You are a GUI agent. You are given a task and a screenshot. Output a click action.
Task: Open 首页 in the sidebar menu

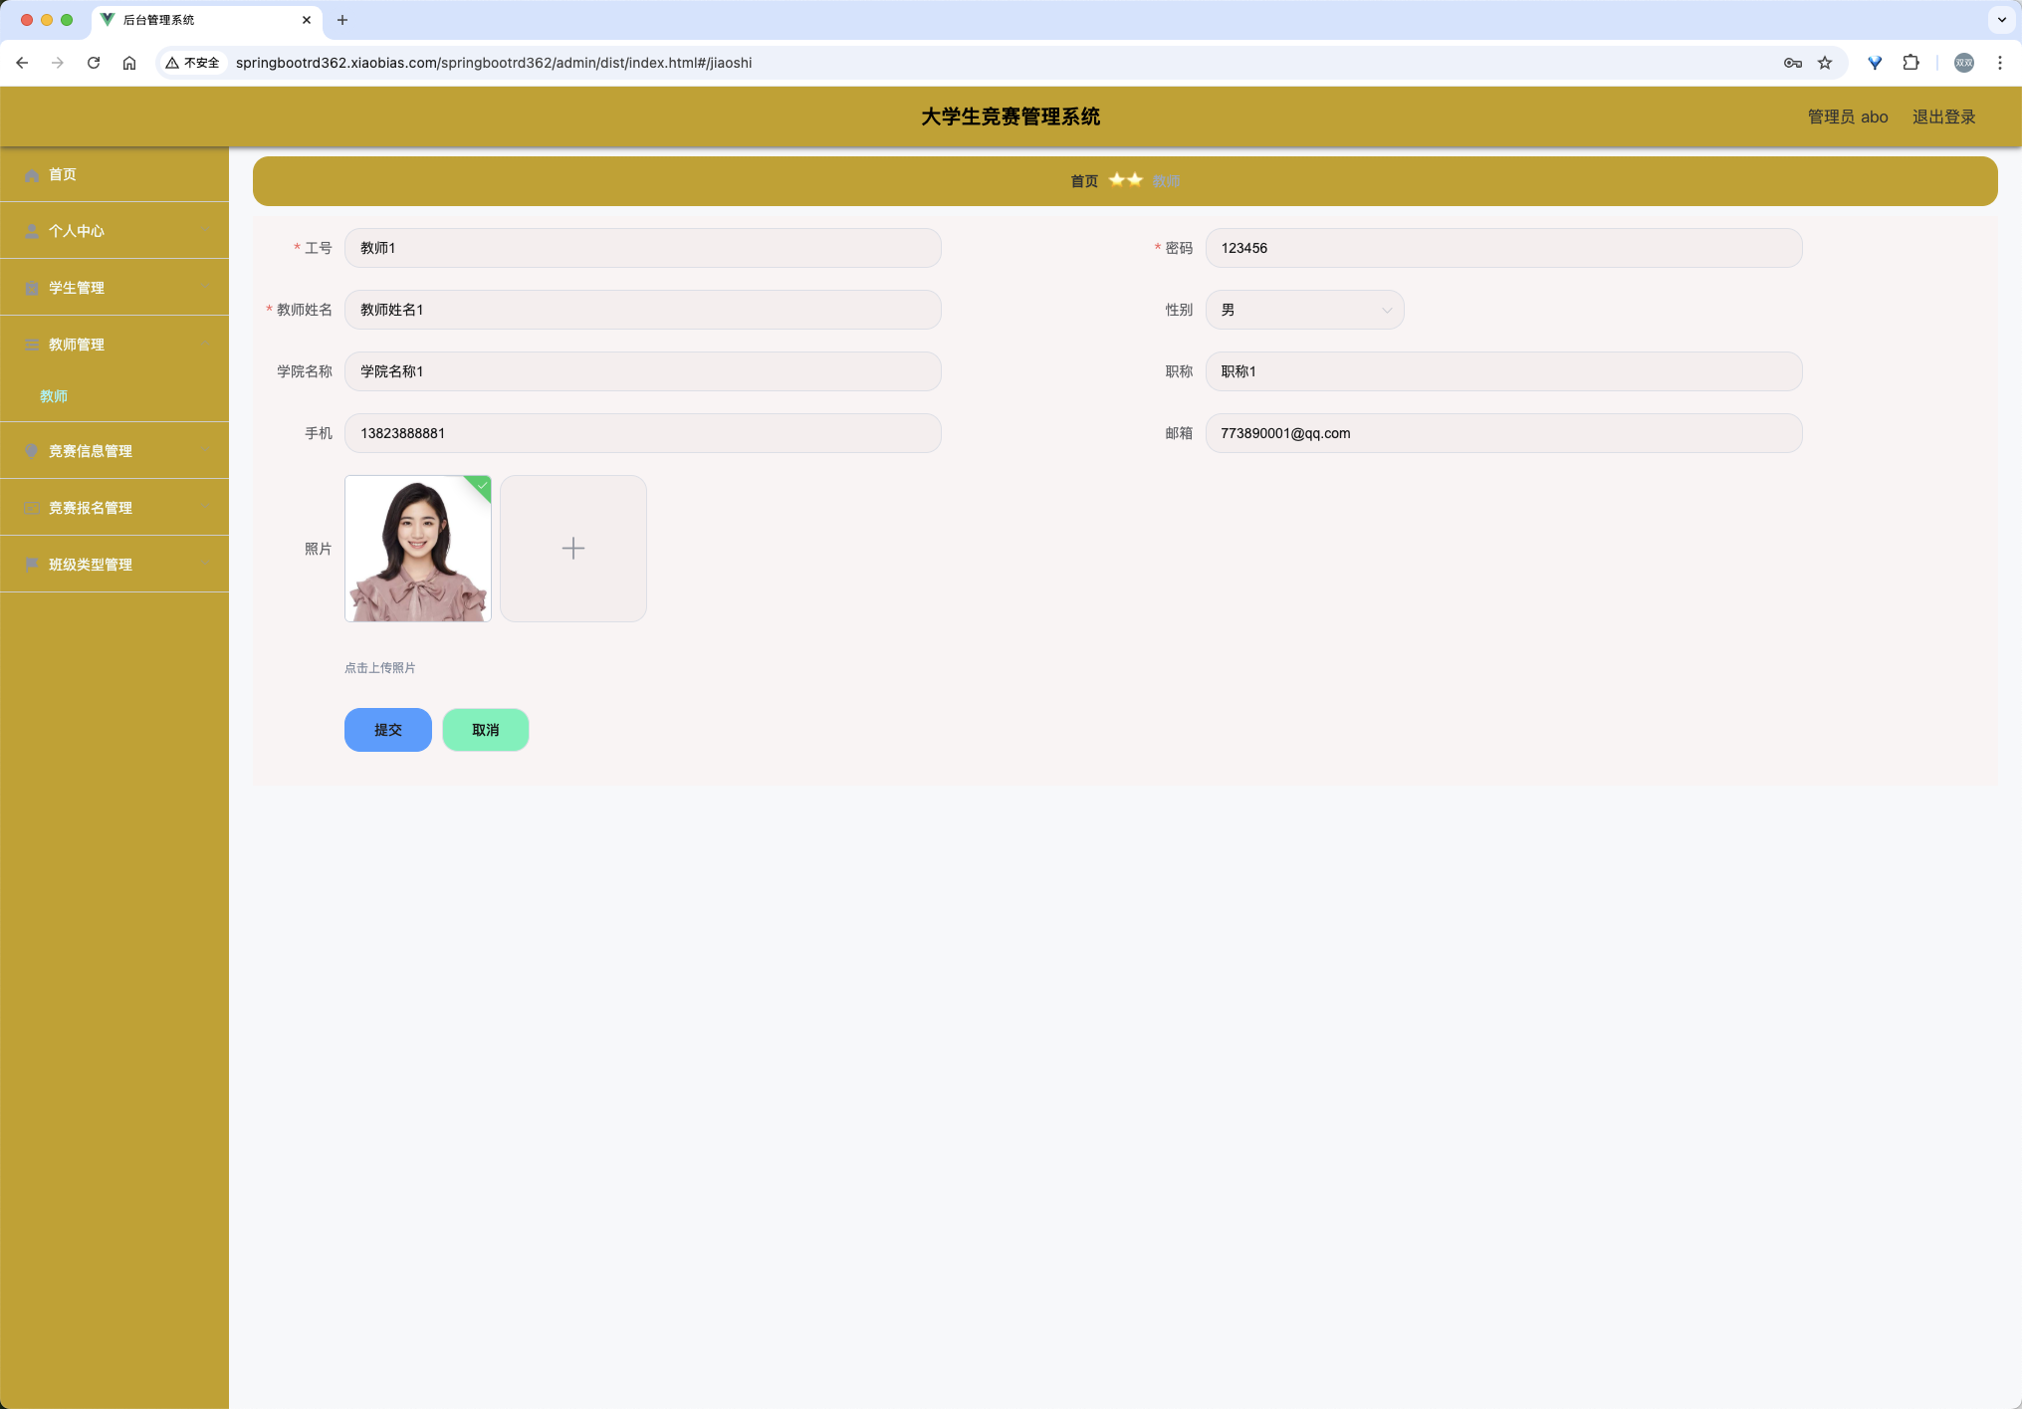pyautogui.click(x=114, y=175)
